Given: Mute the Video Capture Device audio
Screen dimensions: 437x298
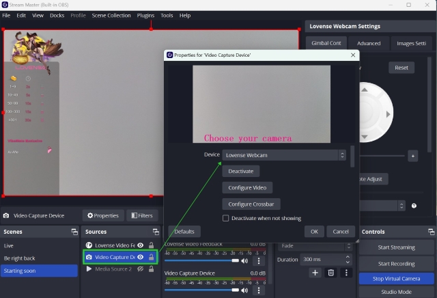Looking at the screenshot, I should coord(244,289).
